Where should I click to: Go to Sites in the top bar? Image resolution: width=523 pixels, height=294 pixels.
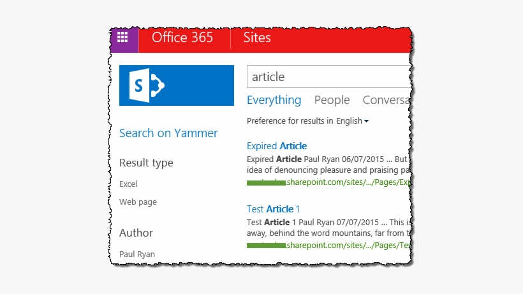pyautogui.click(x=257, y=38)
